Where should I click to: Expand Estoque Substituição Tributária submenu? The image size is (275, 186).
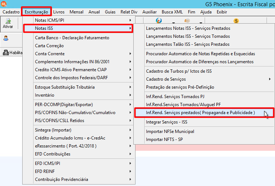[78, 87]
